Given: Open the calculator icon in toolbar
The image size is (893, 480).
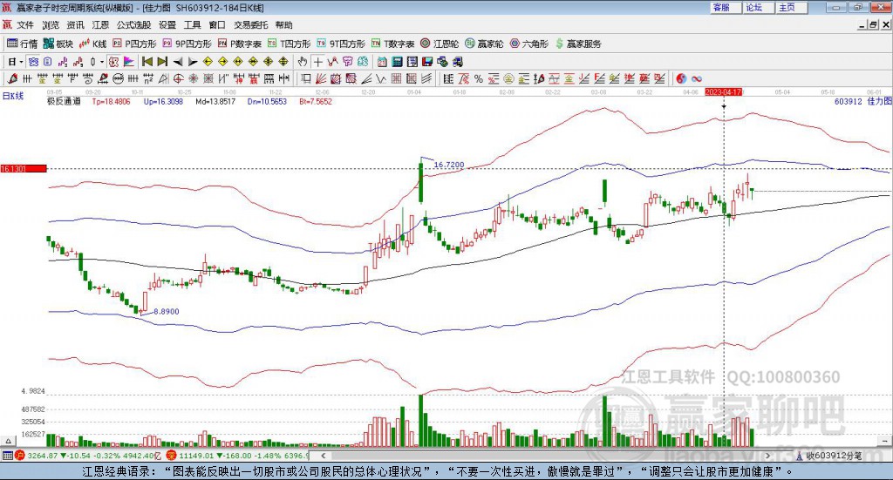Looking at the screenshot, I should pyautogui.click(x=397, y=62).
